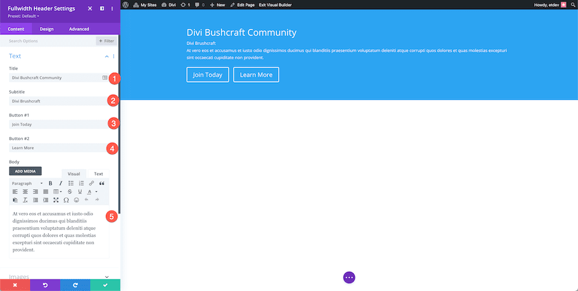Image resolution: width=578 pixels, height=291 pixels.
Task: Click the green checkmark to save settings
Action: click(105, 285)
